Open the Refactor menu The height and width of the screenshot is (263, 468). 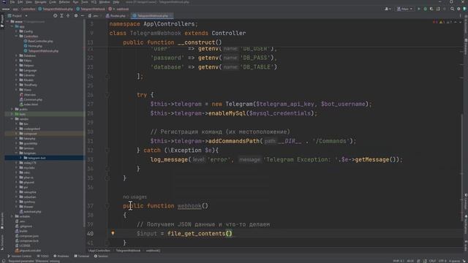[x=64, y=2]
